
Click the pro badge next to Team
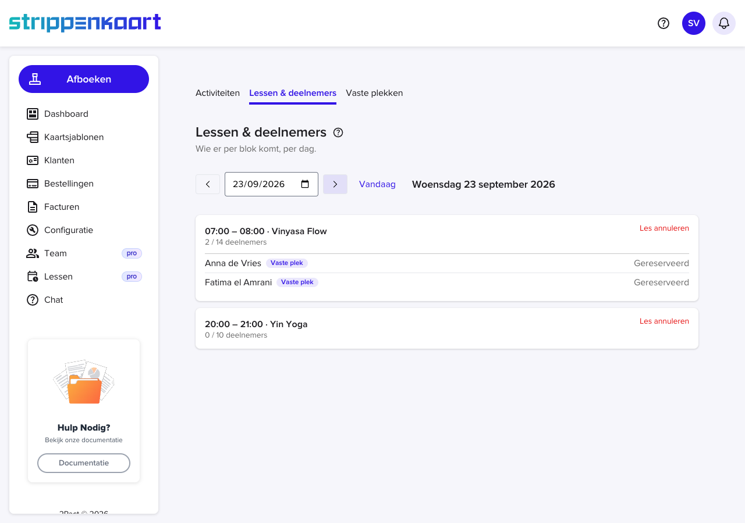[132, 253]
